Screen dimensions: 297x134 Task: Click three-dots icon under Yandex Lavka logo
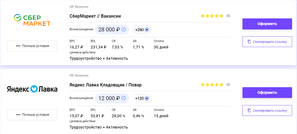(18, 115)
